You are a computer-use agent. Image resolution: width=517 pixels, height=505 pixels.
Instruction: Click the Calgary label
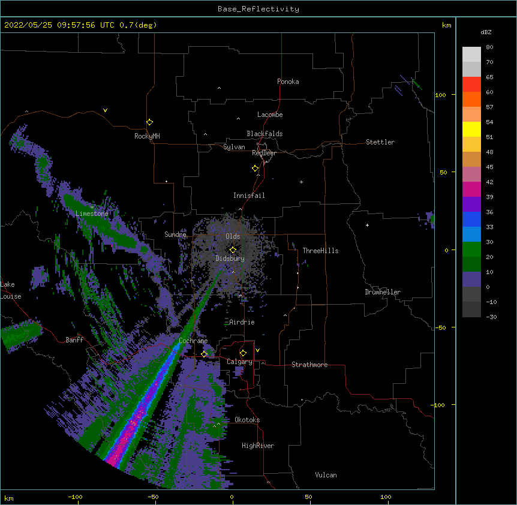239,362
